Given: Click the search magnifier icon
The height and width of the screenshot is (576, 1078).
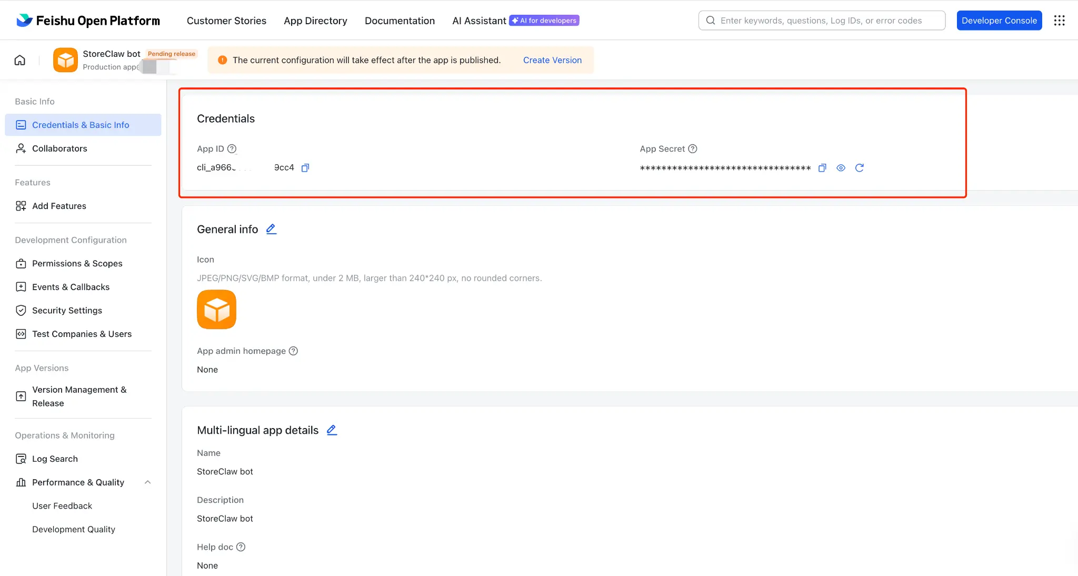Looking at the screenshot, I should pos(711,21).
